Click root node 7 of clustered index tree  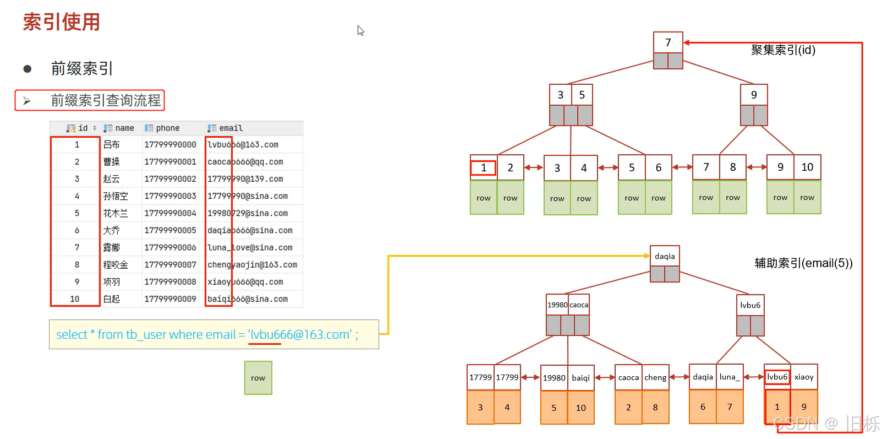tap(668, 43)
